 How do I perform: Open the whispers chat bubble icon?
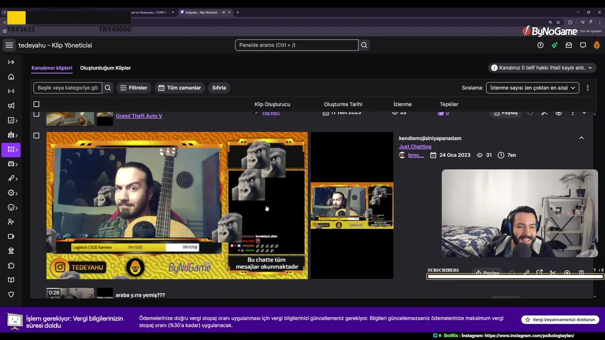[583, 45]
